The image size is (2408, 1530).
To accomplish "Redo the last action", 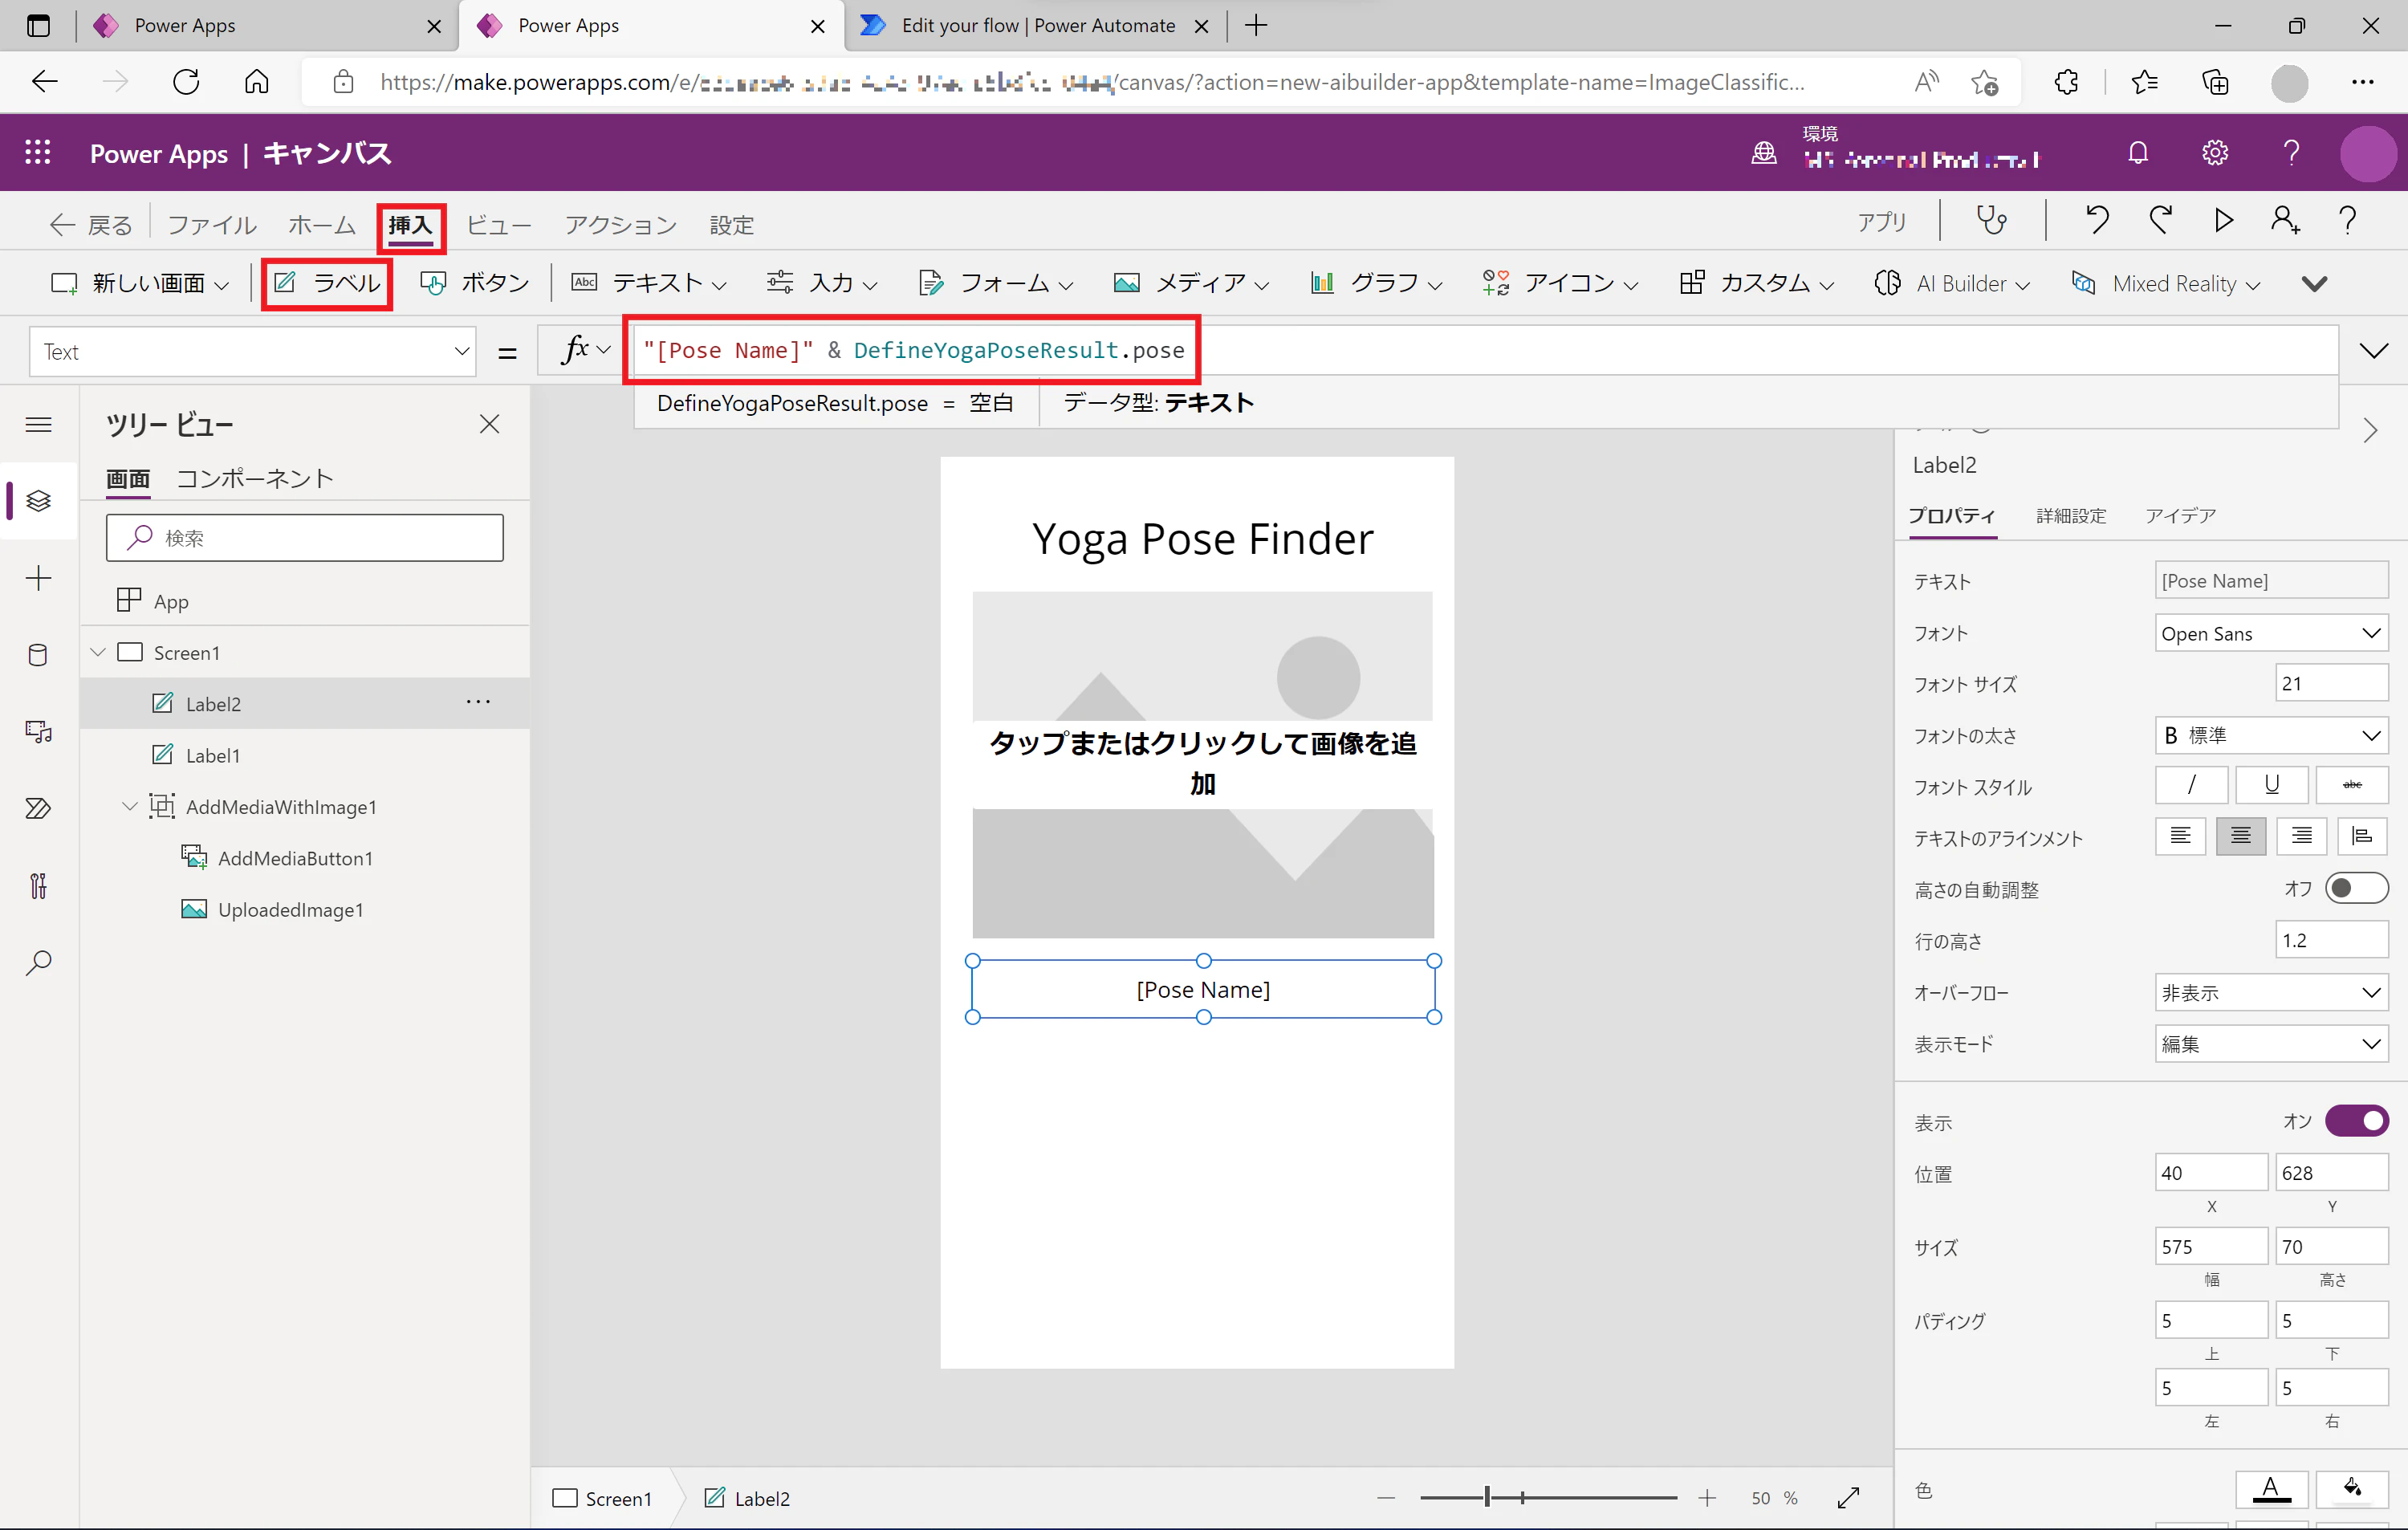I will pyautogui.click(x=2160, y=220).
